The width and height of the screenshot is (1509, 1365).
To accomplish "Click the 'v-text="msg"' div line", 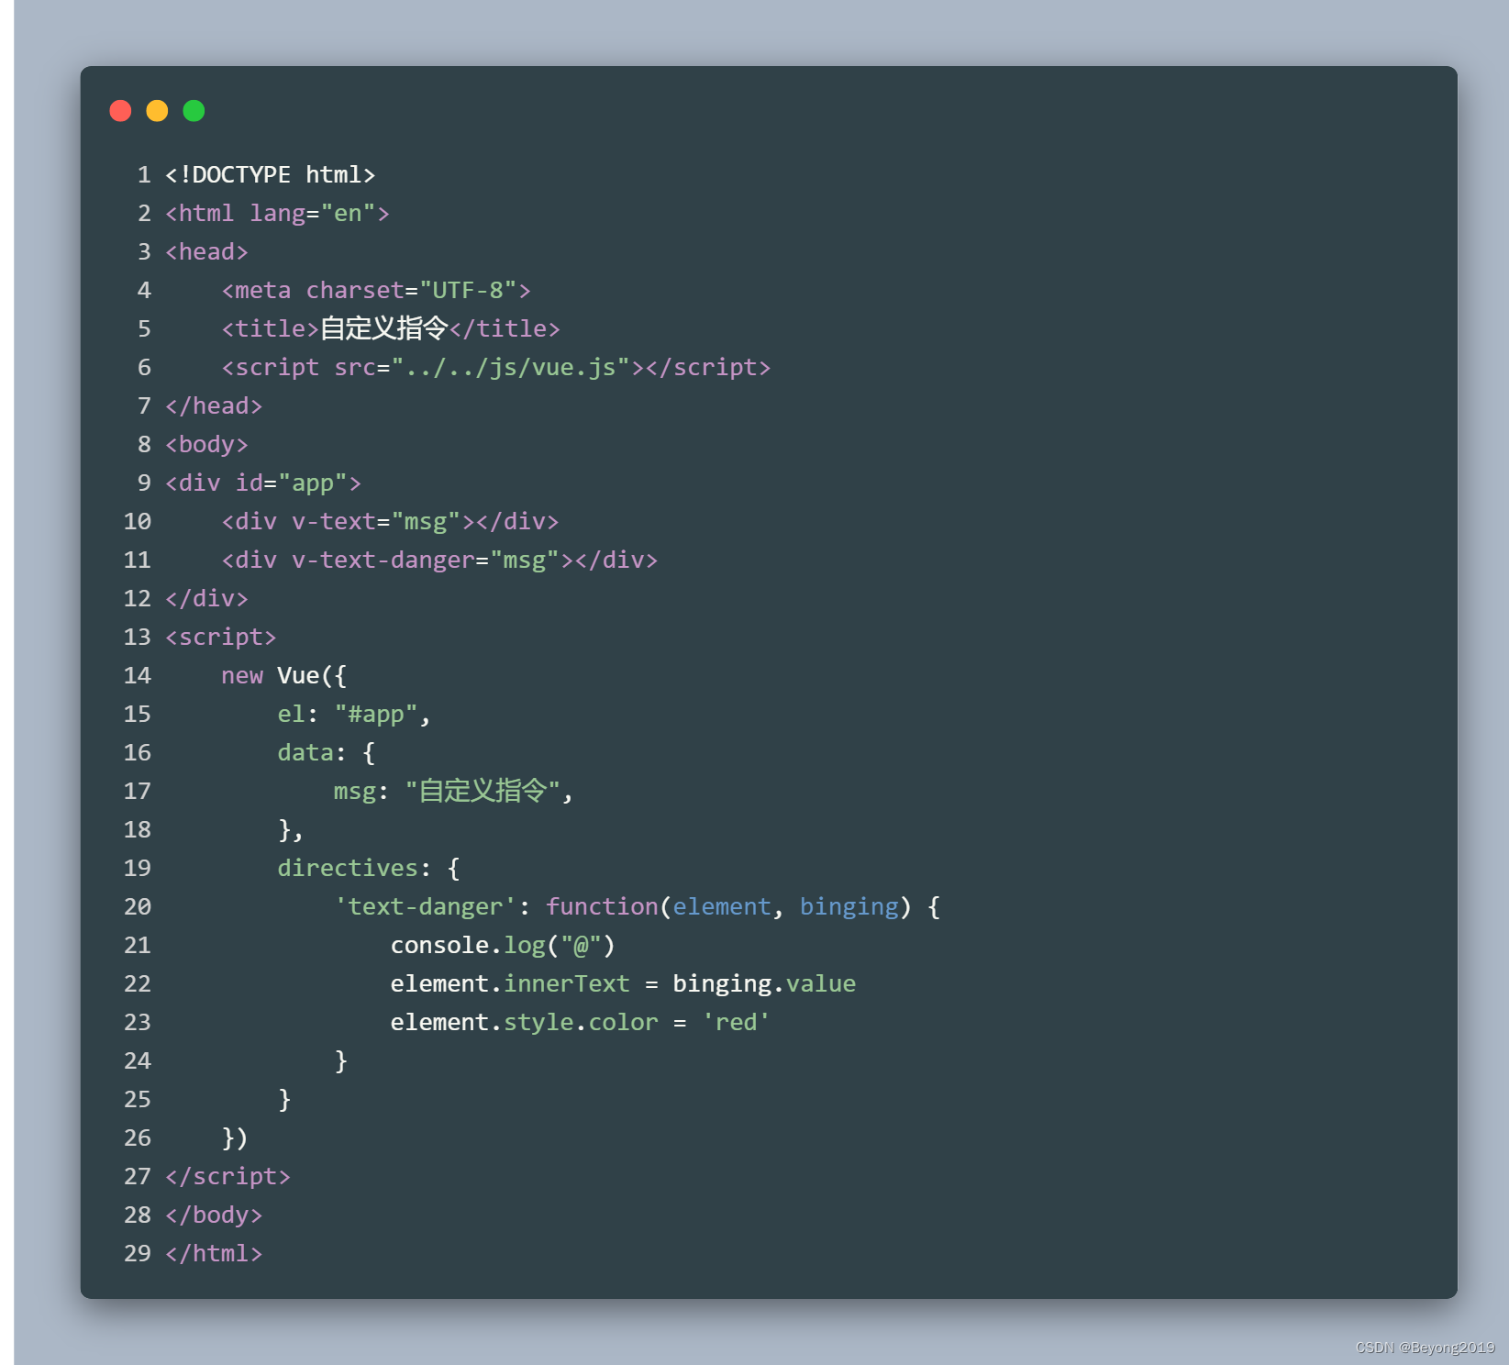I will pos(390,521).
